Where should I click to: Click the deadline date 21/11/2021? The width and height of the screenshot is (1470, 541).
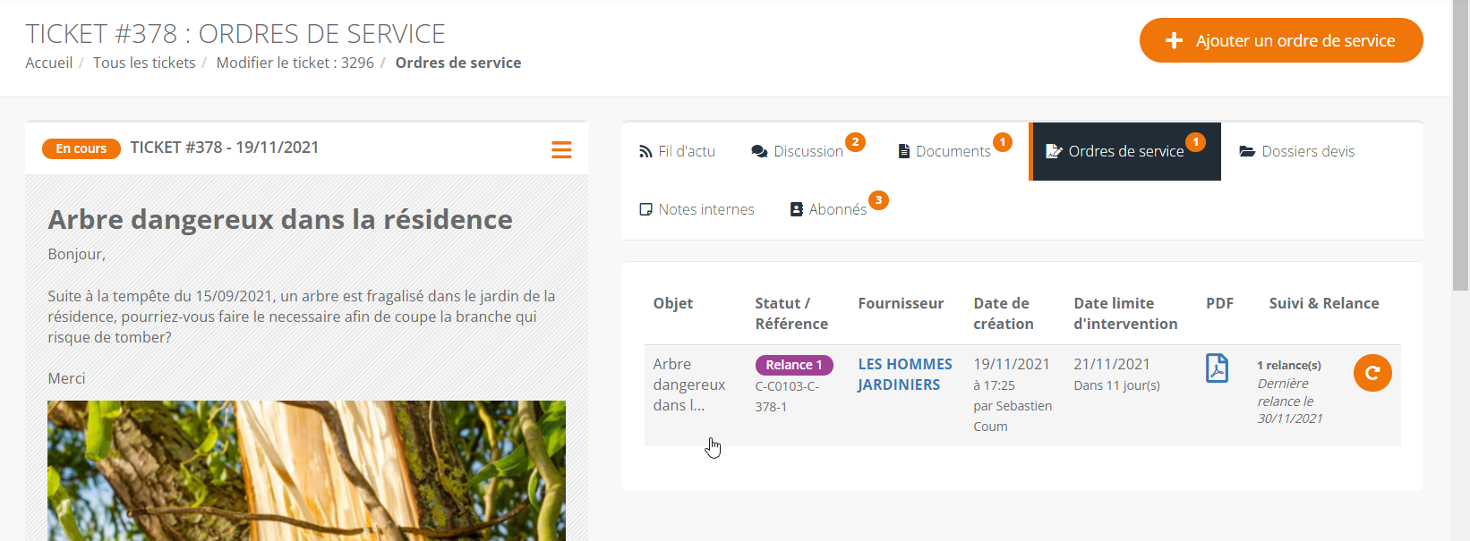1112,364
